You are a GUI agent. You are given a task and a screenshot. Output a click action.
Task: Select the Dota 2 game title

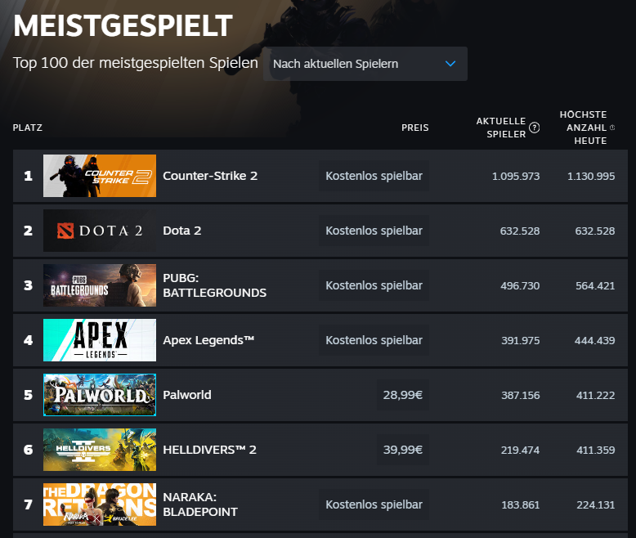pos(182,231)
